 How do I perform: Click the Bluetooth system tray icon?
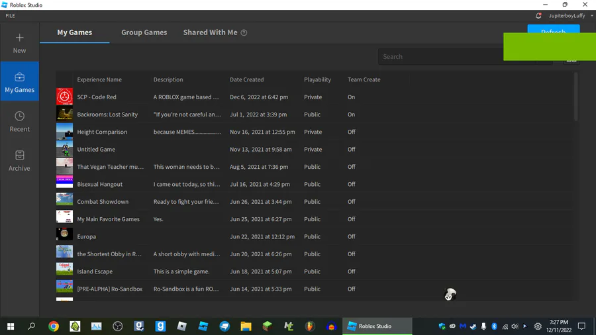(494, 326)
